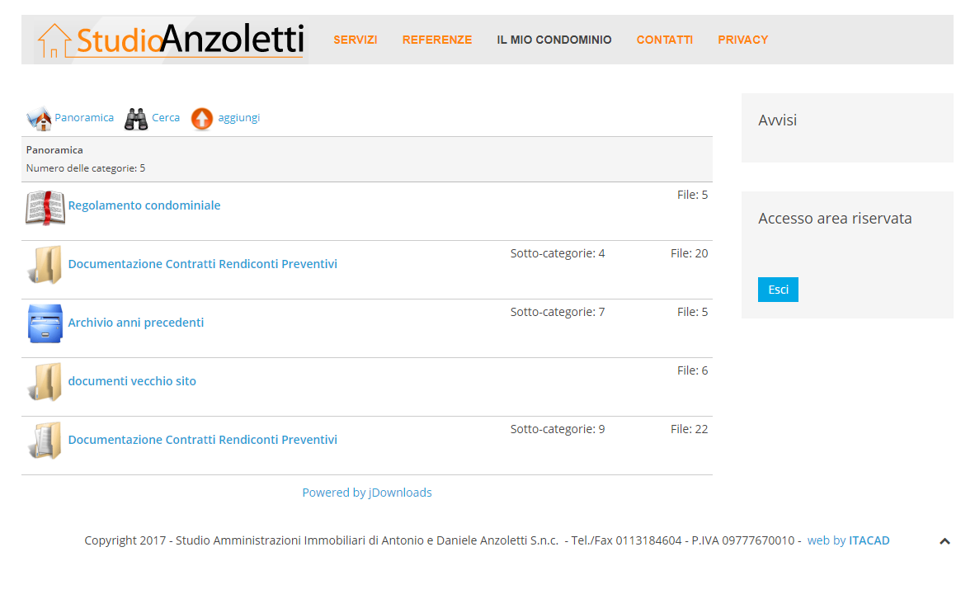The height and width of the screenshot is (599, 975).
Task: Open the SERVIZI menu
Action: pos(355,40)
